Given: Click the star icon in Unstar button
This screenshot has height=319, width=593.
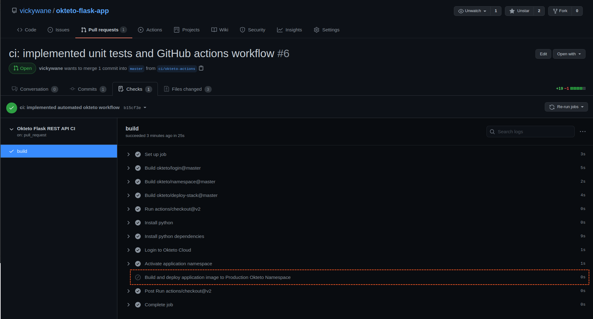Looking at the screenshot, I should point(512,11).
